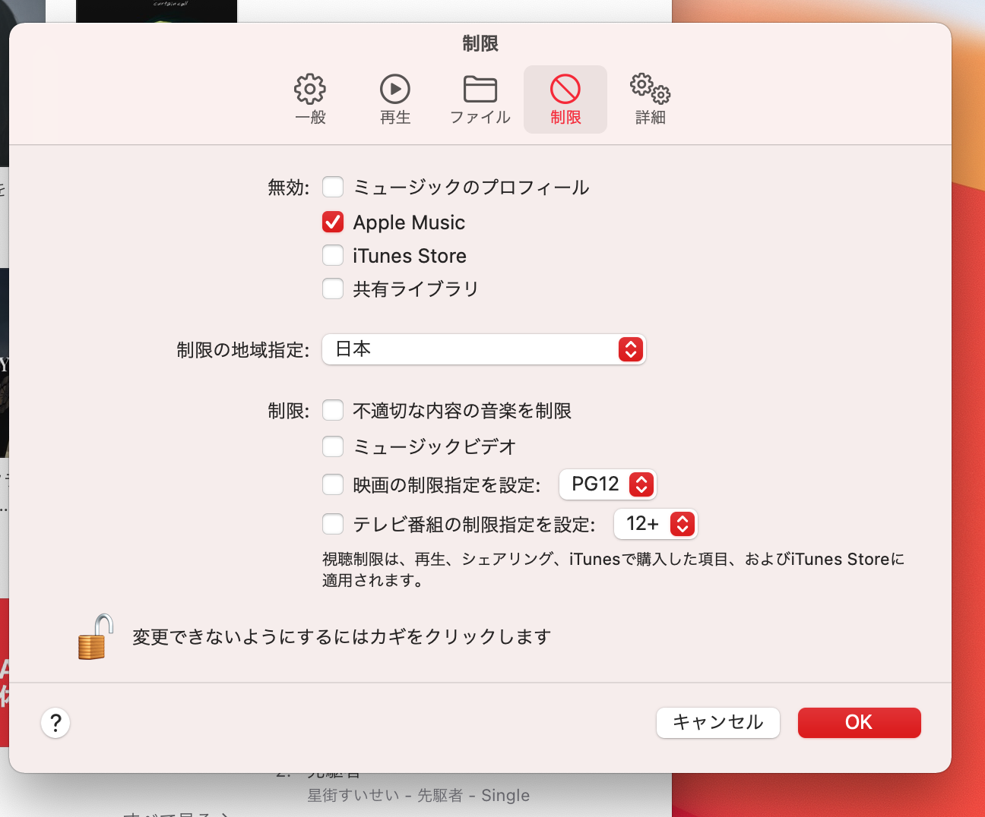Enable the ミュージックのプロフィール checkbox
Viewport: 985px width, 817px height.
point(333,187)
